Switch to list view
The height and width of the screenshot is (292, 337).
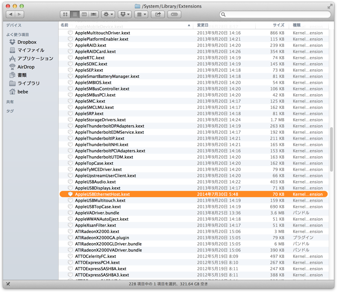[x=75, y=14]
